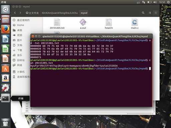
Task: Open Network in the file manager sidebar
Action: [17, 65]
